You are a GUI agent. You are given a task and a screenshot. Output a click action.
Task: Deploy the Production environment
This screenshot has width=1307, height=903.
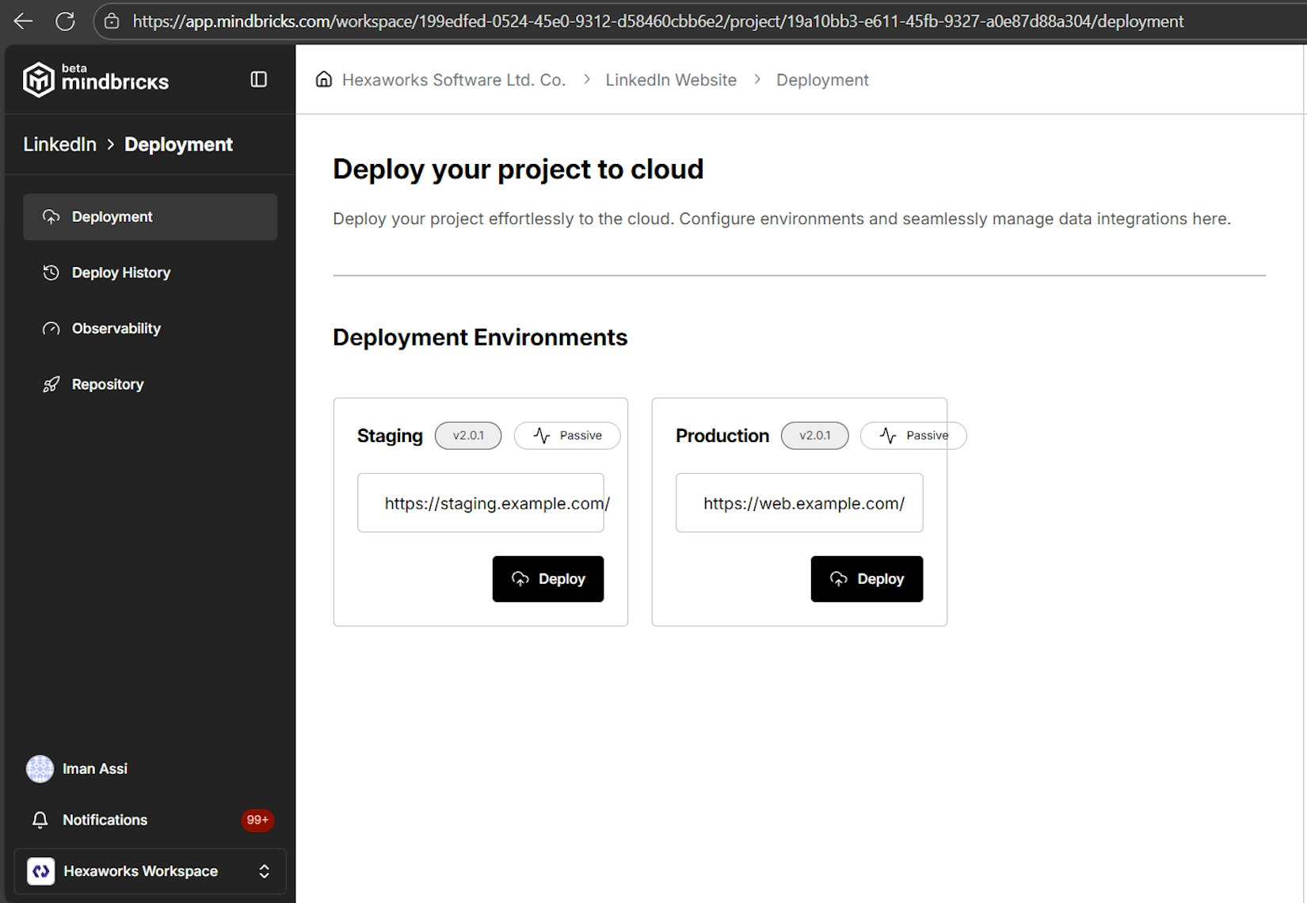click(866, 579)
